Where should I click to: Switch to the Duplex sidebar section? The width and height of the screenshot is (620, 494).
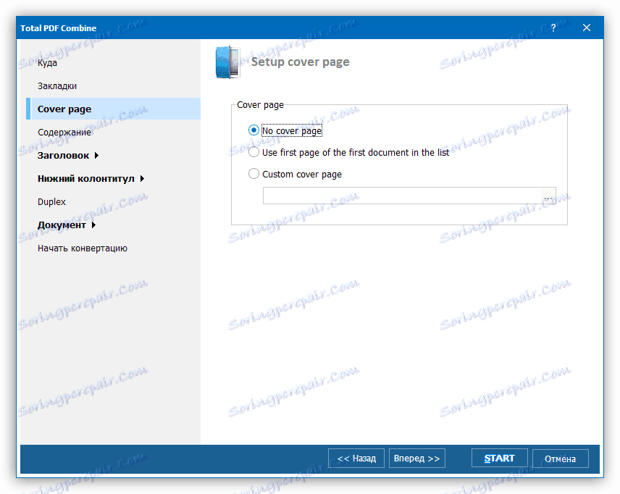click(51, 201)
